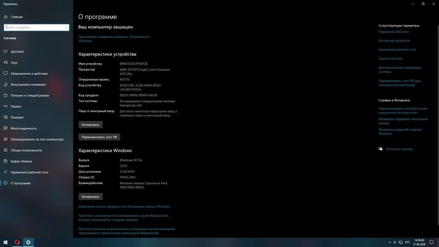Open the Майкрософт services agreement link
439x247 pixels.
(124, 218)
